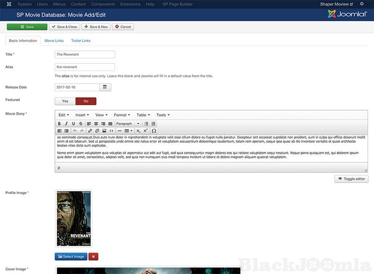Open source code view icon in editor
Screen dimensions: 374x274
click(x=111, y=131)
